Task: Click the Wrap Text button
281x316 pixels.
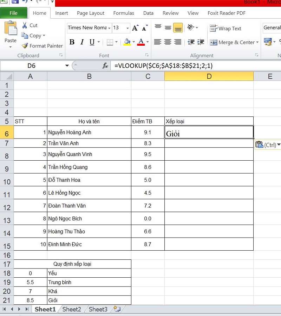Action: click(x=226, y=28)
